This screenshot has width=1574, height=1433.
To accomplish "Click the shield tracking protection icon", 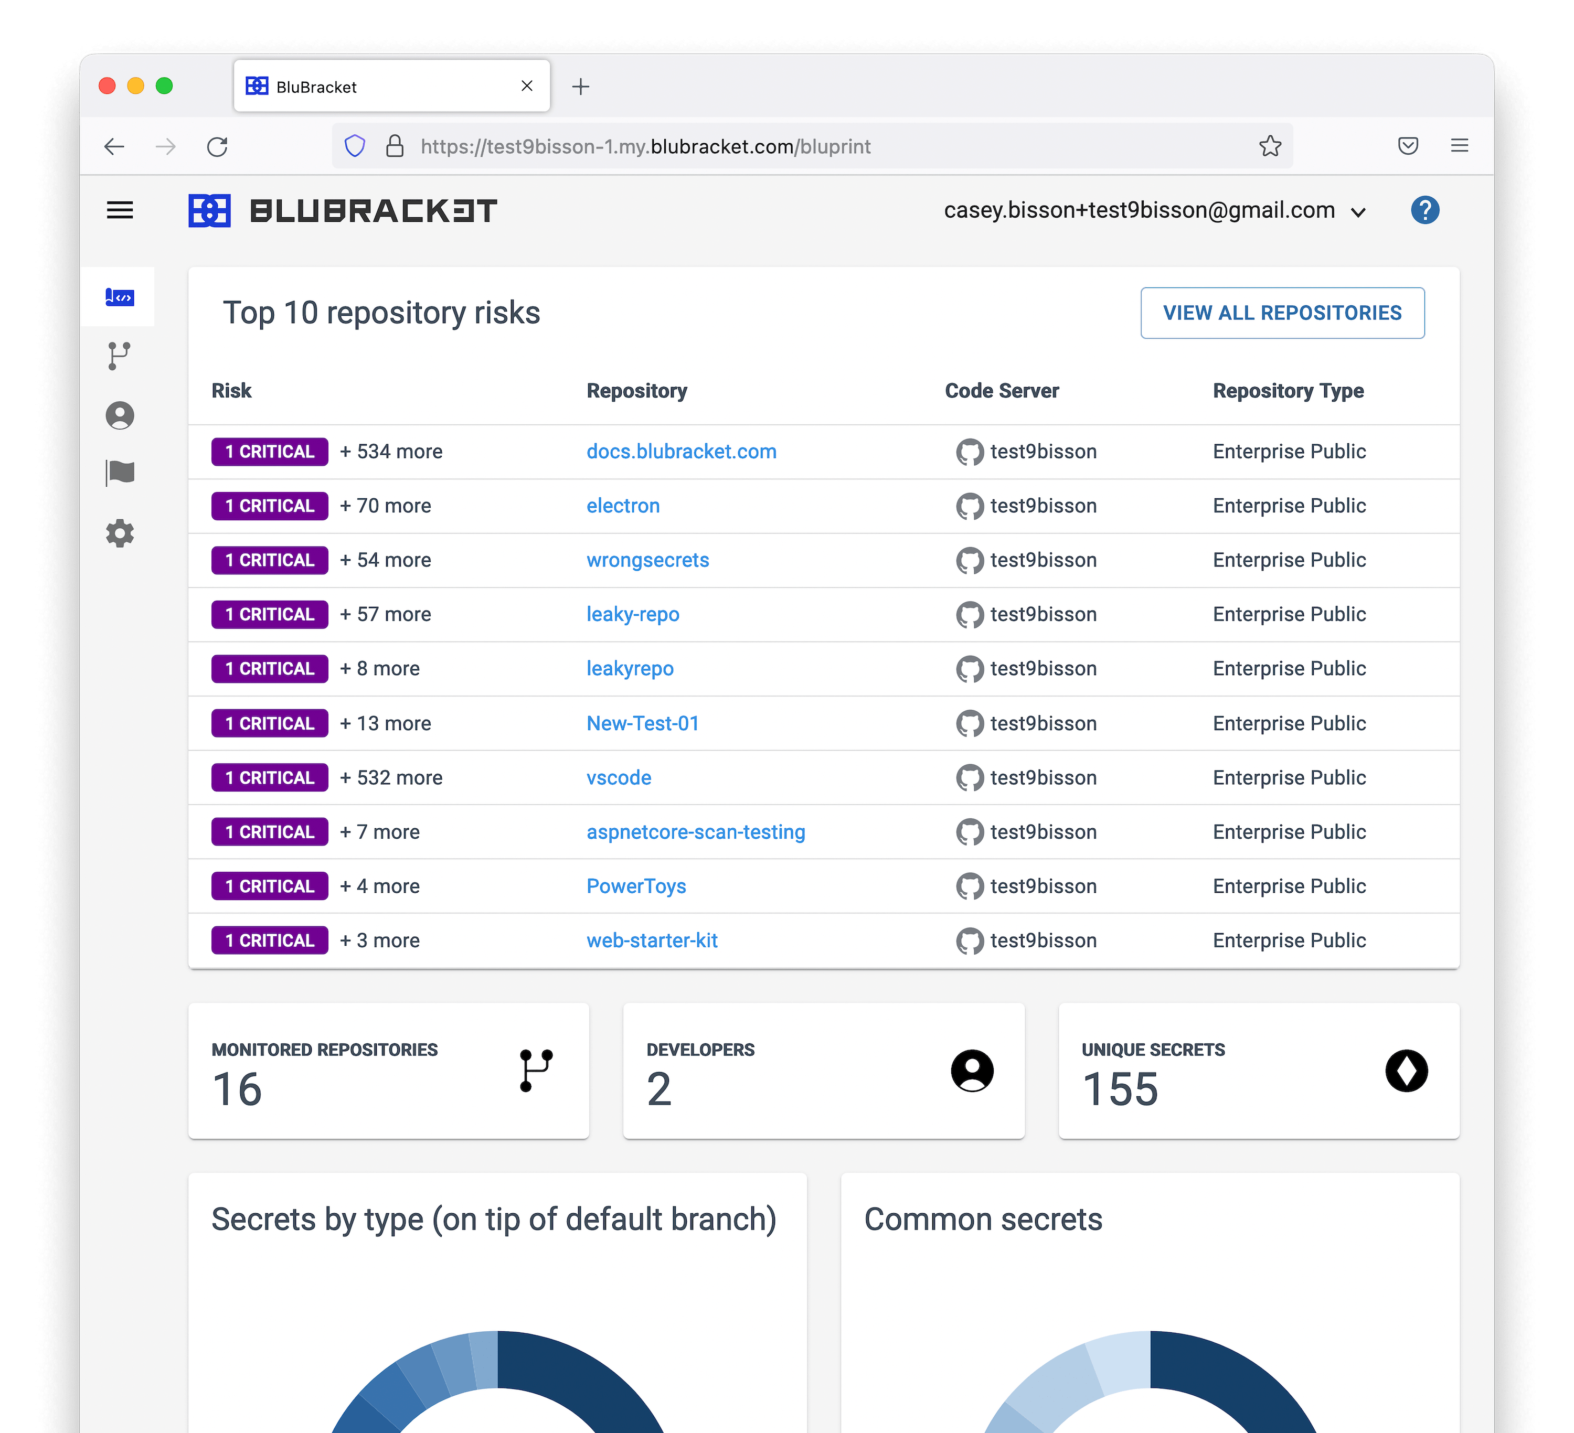I will pyautogui.click(x=355, y=146).
